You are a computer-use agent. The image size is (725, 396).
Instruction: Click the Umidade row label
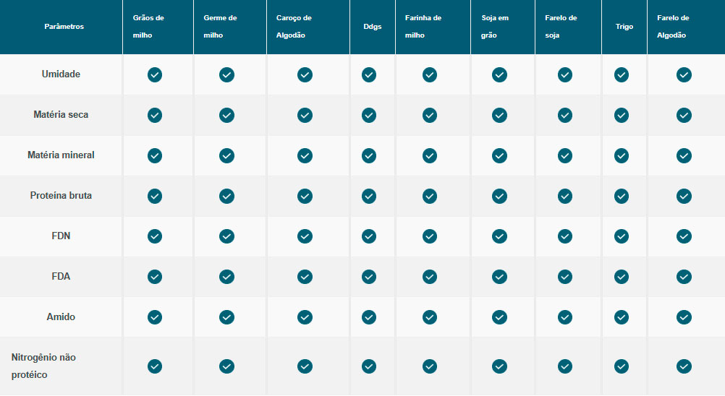(61, 74)
